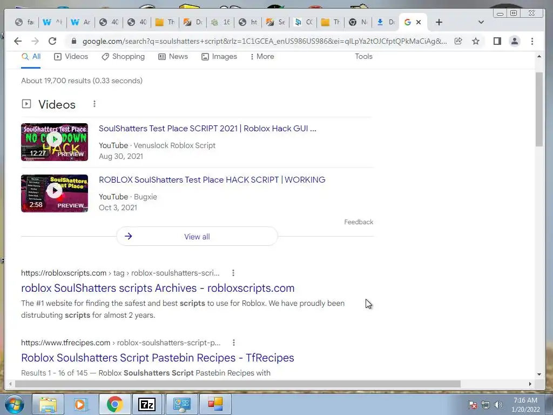Switch to the download-icon browser tab
The image size is (553, 415).
click(385, 22)
